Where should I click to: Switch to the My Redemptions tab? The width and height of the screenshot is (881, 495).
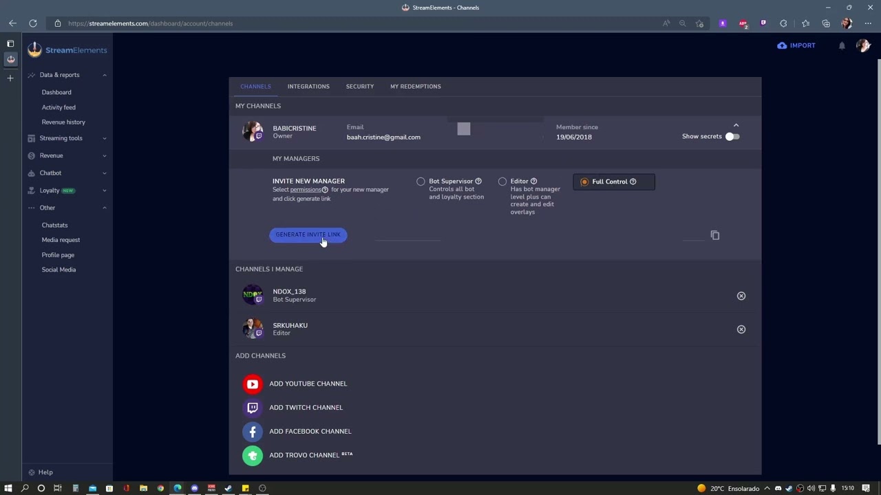(x=416, y=87)
